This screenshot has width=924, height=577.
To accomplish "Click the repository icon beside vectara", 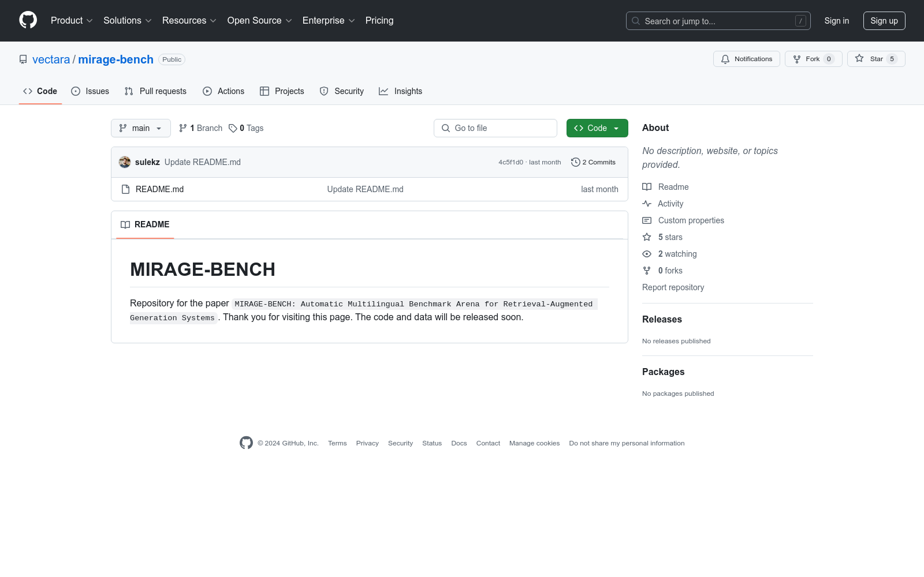I will pyautogui.click(x=23, y=59).
